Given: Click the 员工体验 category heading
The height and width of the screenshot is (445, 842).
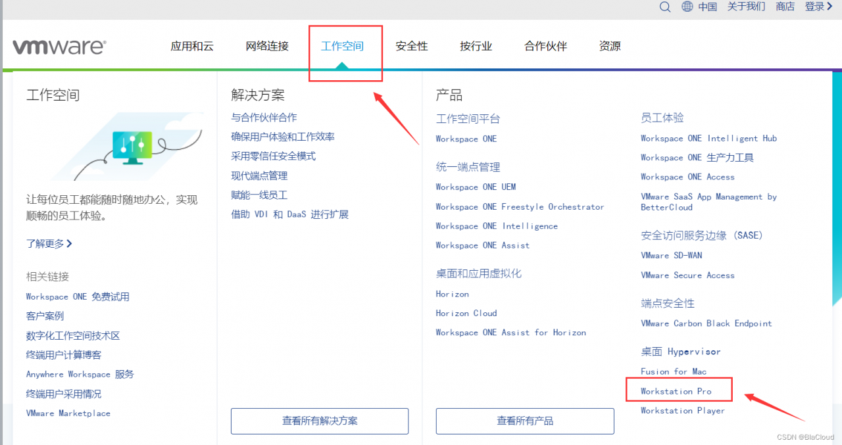Looking at the screenshot, I should point(662,118).
